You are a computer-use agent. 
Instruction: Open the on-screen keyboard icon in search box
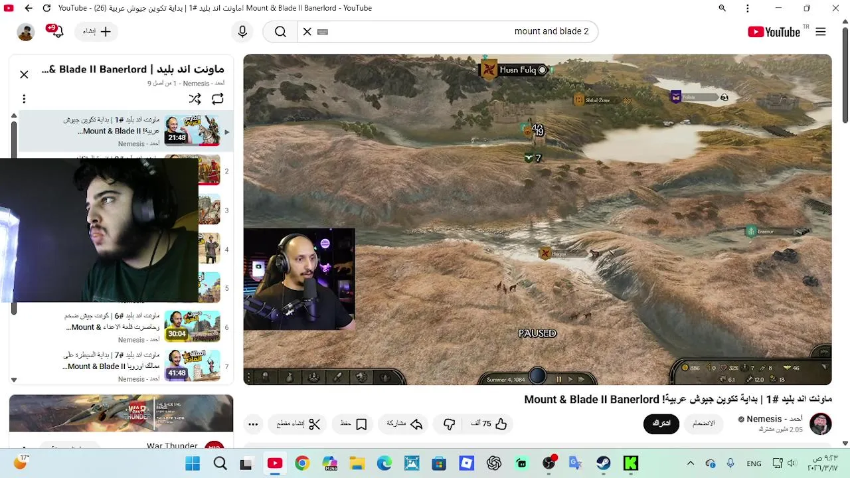323,31
